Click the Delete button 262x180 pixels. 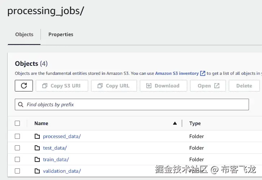pyautogui.click(x=244, y=86)
